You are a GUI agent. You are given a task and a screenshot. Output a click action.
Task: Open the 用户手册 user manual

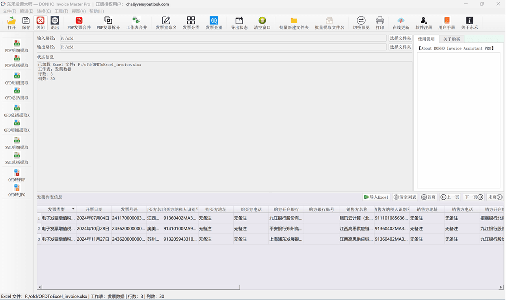(x=446, y=23)
